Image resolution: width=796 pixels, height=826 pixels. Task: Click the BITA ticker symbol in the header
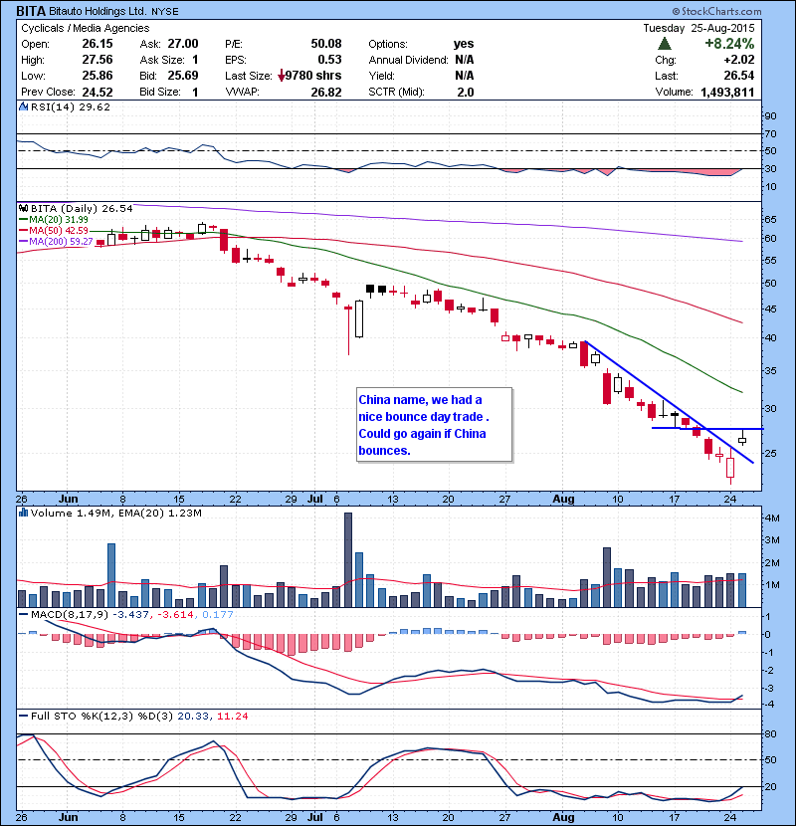pyautogui.click(x=31, y=11)
